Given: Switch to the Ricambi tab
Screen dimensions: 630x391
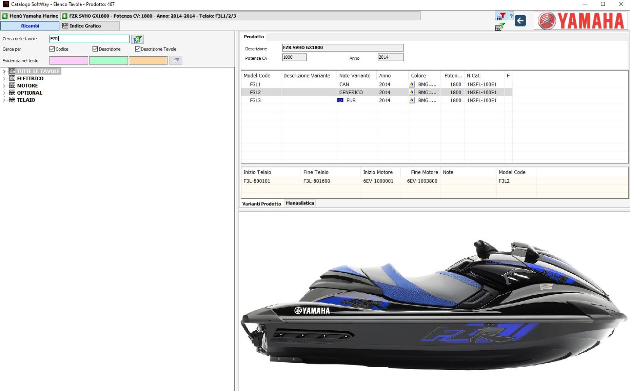Looking at the screenshot, I should (x=30, y=26).
